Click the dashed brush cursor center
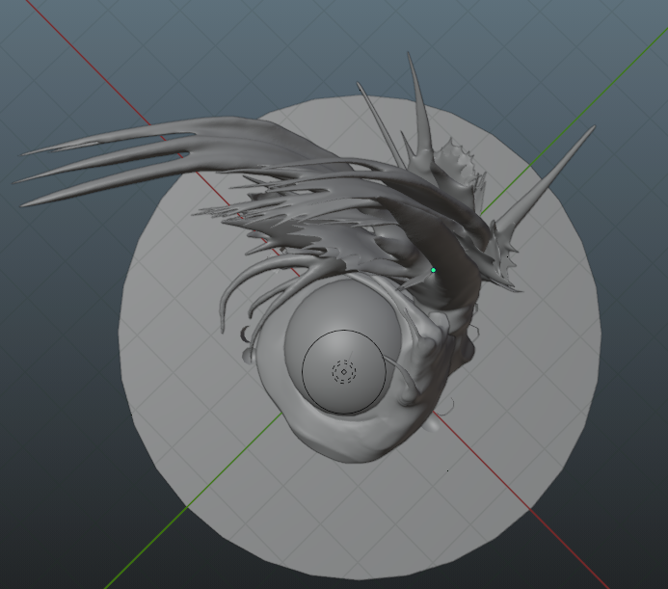668x589 pixels. tap(344, 372)
